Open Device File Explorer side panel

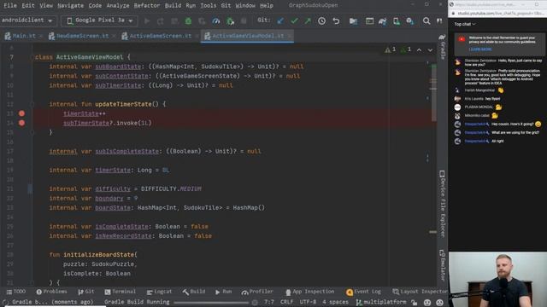443,204
